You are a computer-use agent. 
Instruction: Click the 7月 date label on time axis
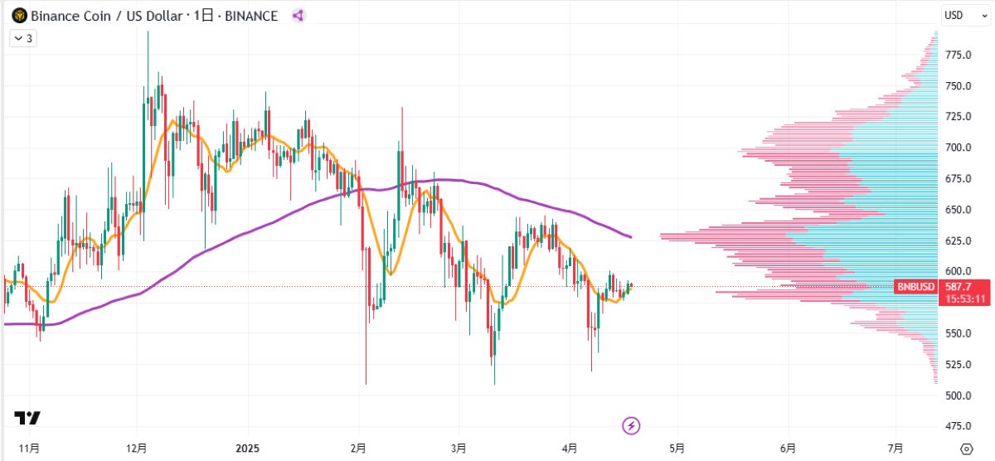tap(895, 448)
